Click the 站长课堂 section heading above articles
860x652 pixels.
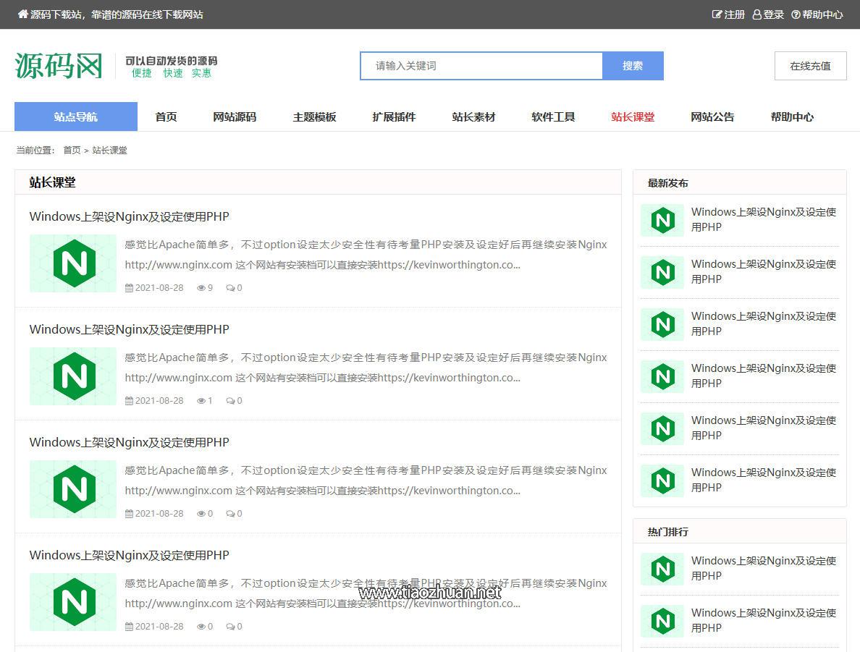tap(53, 182)
